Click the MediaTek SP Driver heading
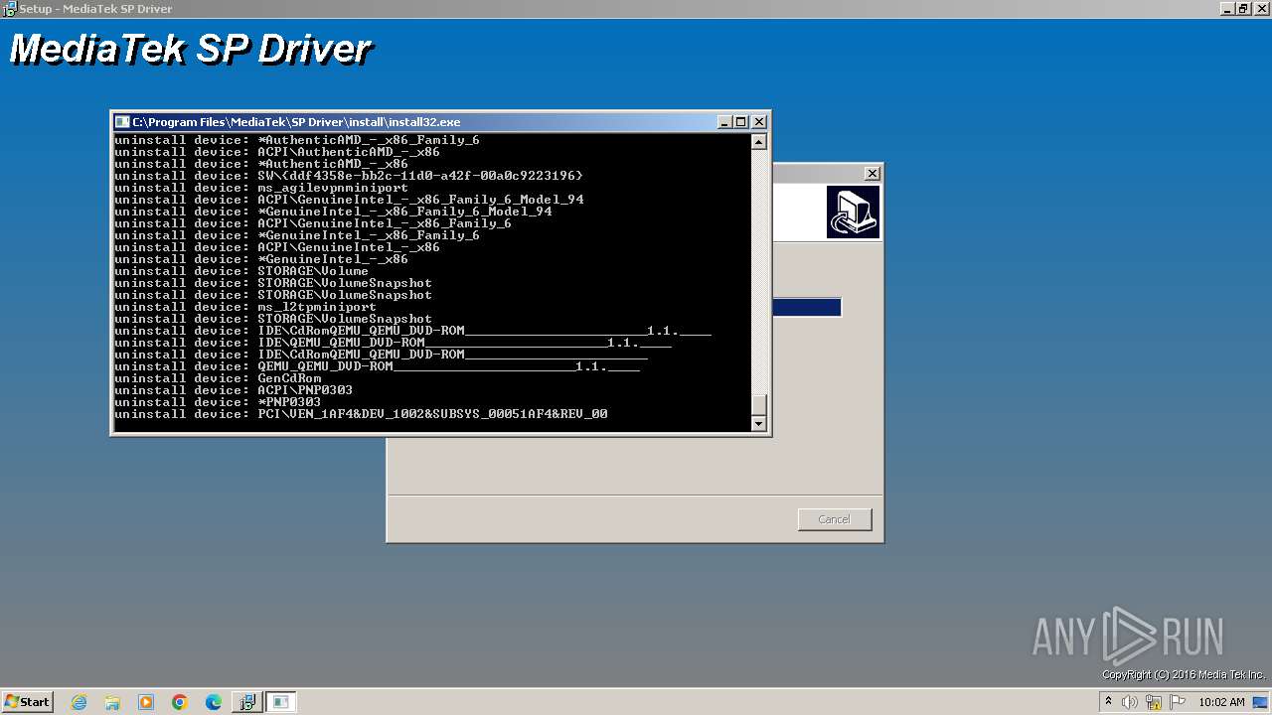The width and height of the screenshot is (1272, 715). 190,49
